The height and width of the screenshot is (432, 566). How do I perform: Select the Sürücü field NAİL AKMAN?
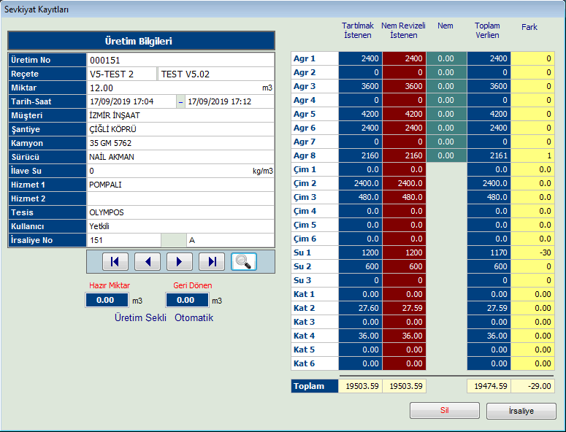click(180, 157)
